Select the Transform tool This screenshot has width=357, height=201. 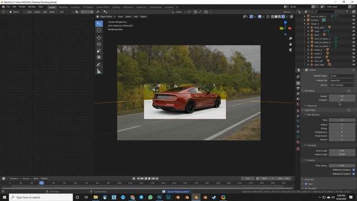point(99,57)
